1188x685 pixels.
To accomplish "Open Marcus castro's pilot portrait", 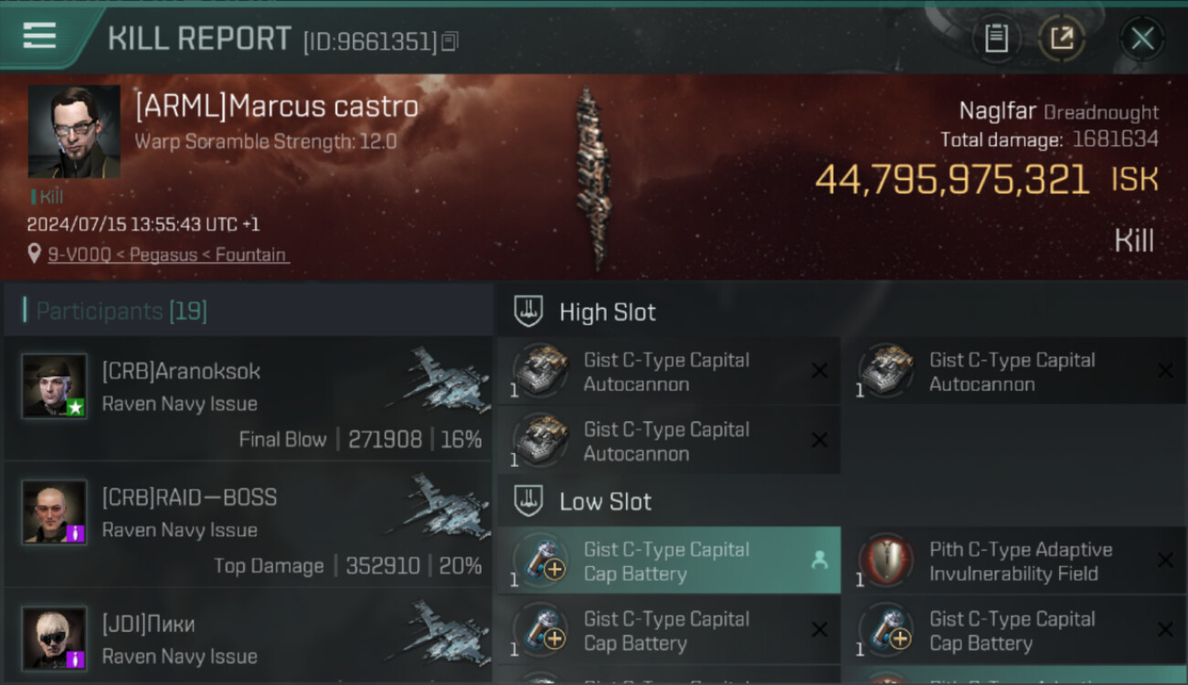I will 74,132.
